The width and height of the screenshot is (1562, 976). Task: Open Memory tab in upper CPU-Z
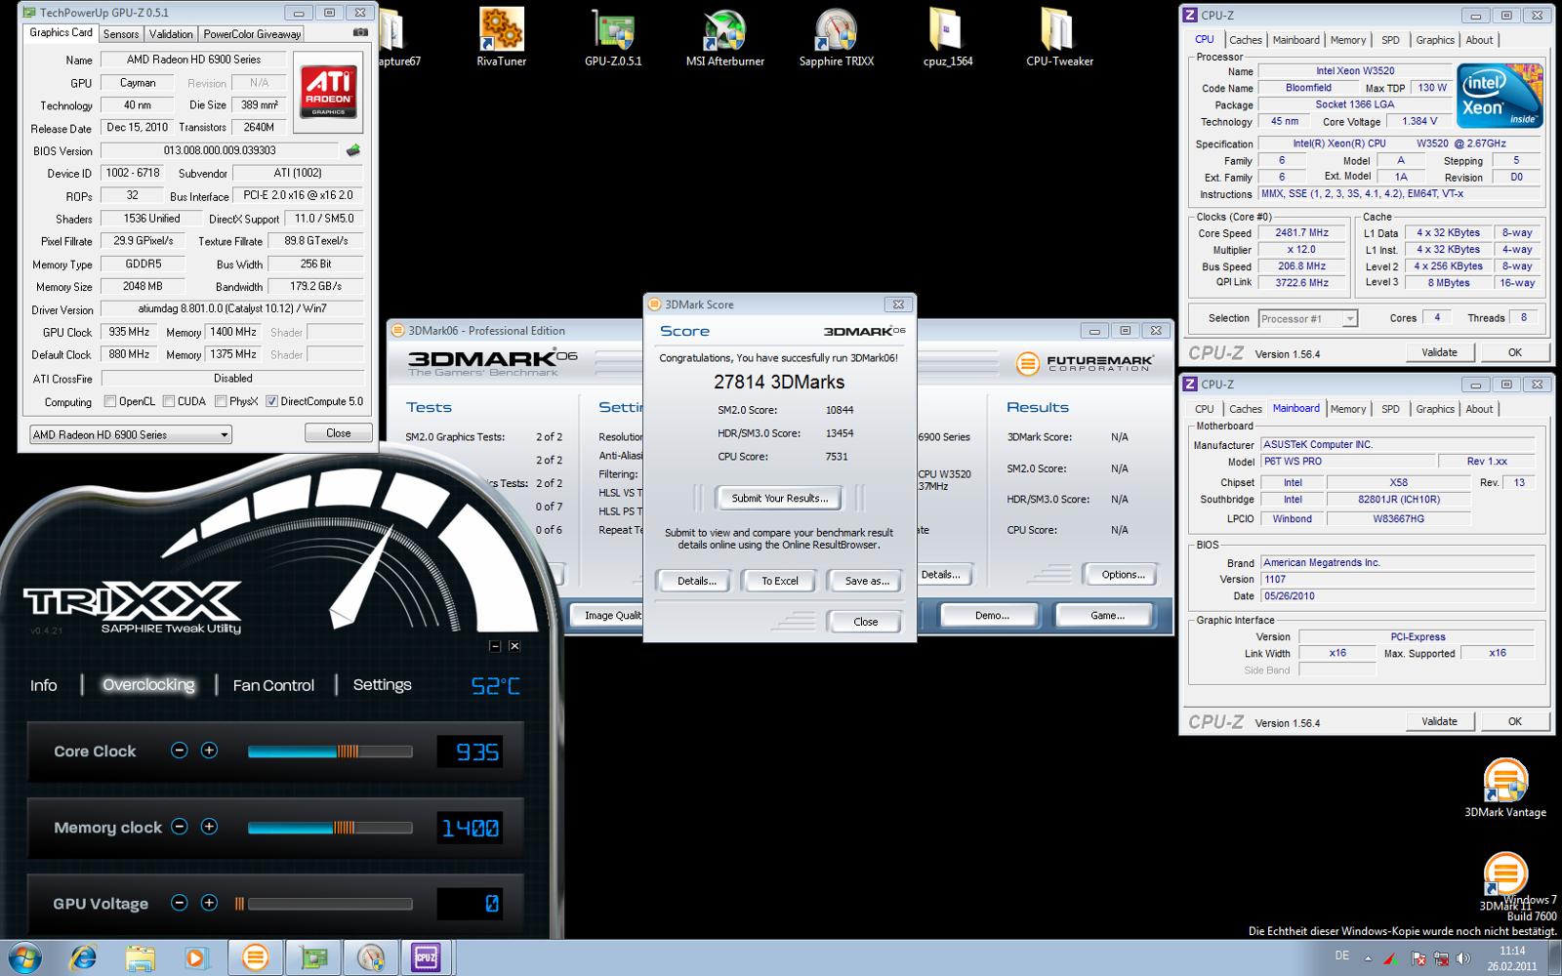coord(1347,40)
